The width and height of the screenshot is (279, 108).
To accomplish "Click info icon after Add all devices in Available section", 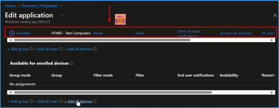I will tap(95, 102).
